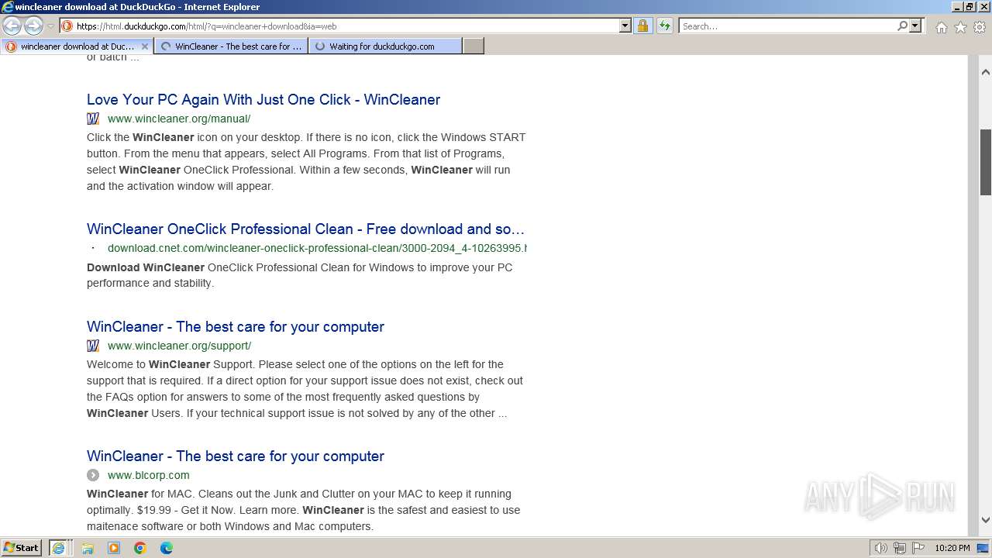Click the snippet 'Welcome to WinCleaner Support'
992x558 pixels.
point(305,389)
